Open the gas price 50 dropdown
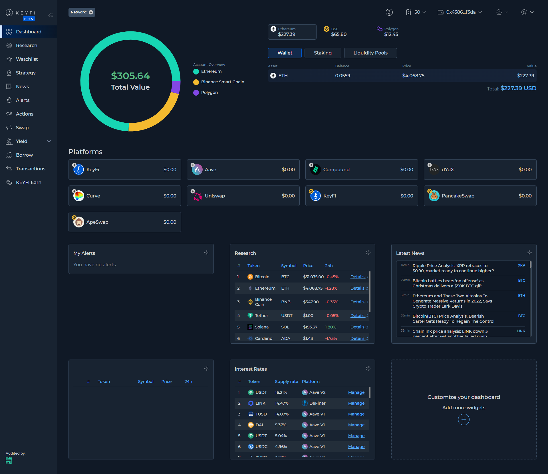The width and height of the screenshot is (548, 474). (x=416, y=12)
